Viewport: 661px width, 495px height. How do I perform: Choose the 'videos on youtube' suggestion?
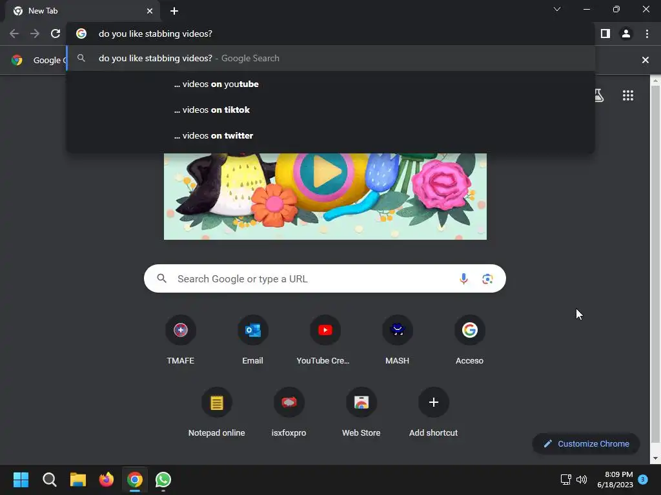point(330,84)
